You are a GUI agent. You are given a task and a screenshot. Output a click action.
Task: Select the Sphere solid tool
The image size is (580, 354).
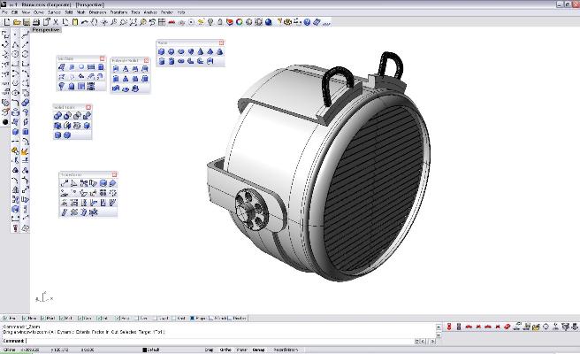click(171, 52)
